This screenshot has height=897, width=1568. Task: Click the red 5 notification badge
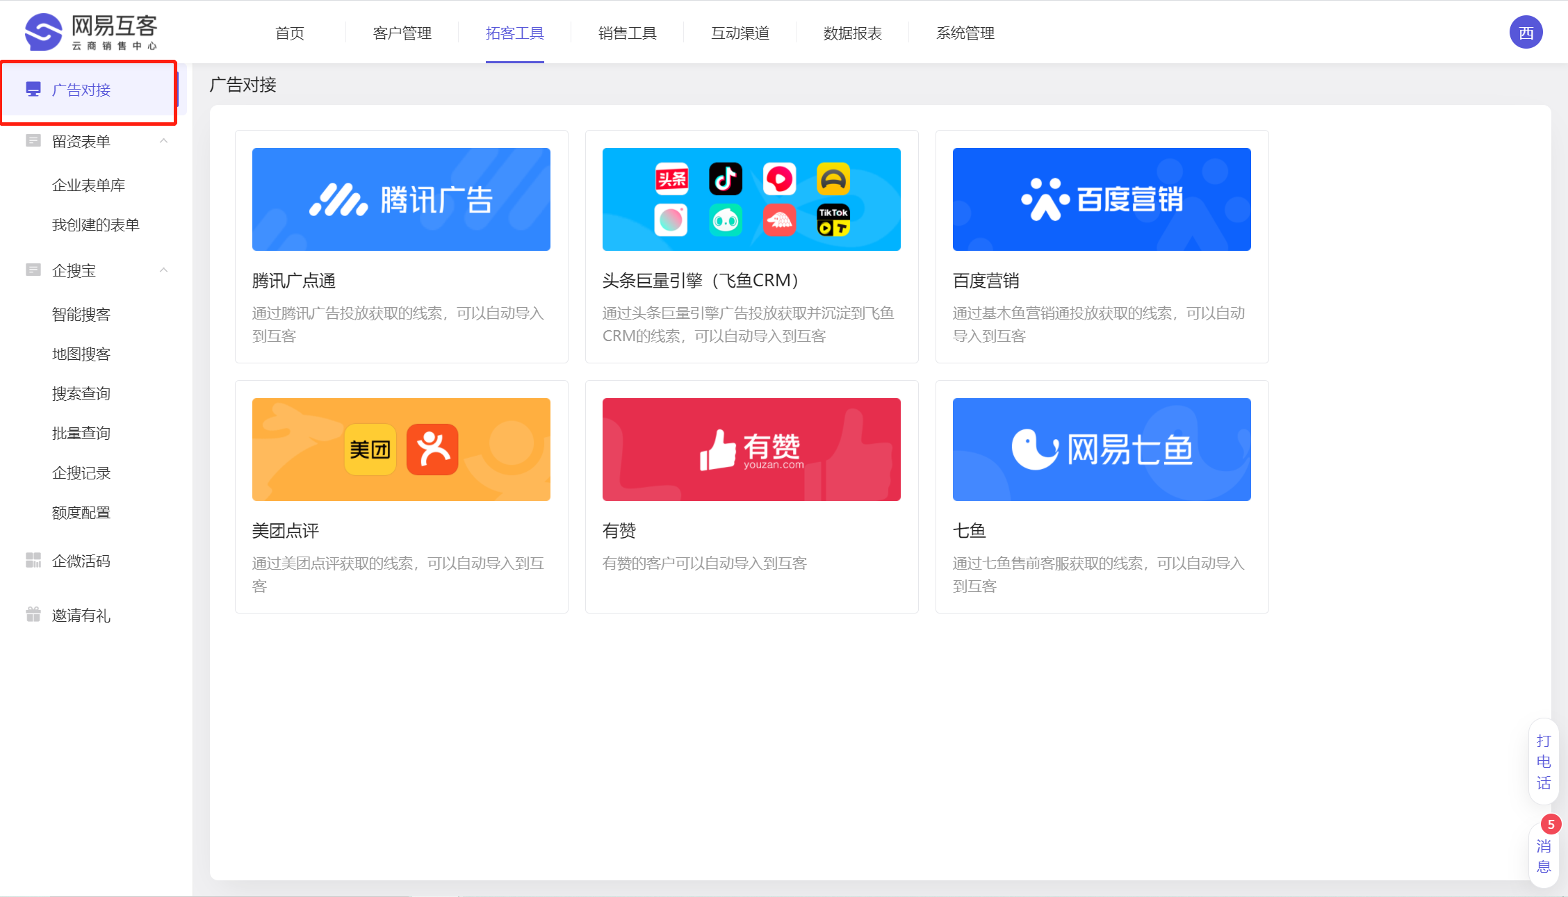point(1551,824)
